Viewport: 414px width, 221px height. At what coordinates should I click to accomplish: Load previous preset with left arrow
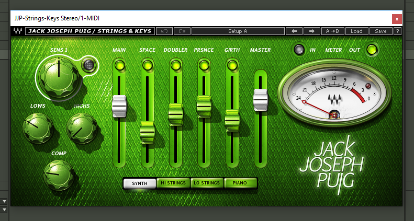pyautogui.click(x=294, y=31)
